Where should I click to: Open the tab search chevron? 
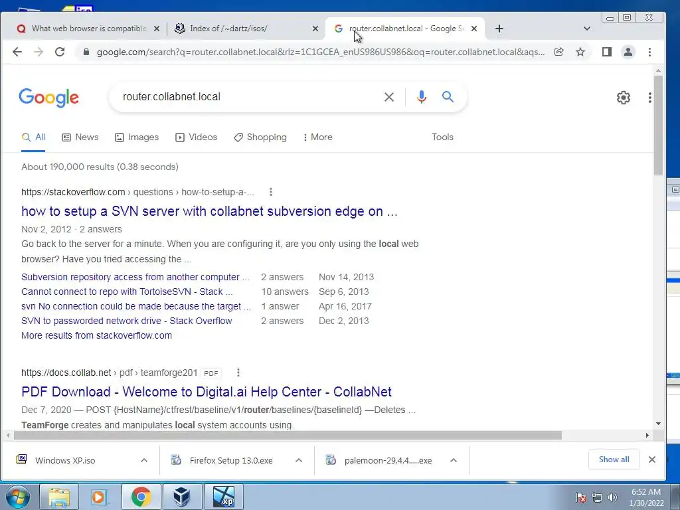[x=587, y=29]
